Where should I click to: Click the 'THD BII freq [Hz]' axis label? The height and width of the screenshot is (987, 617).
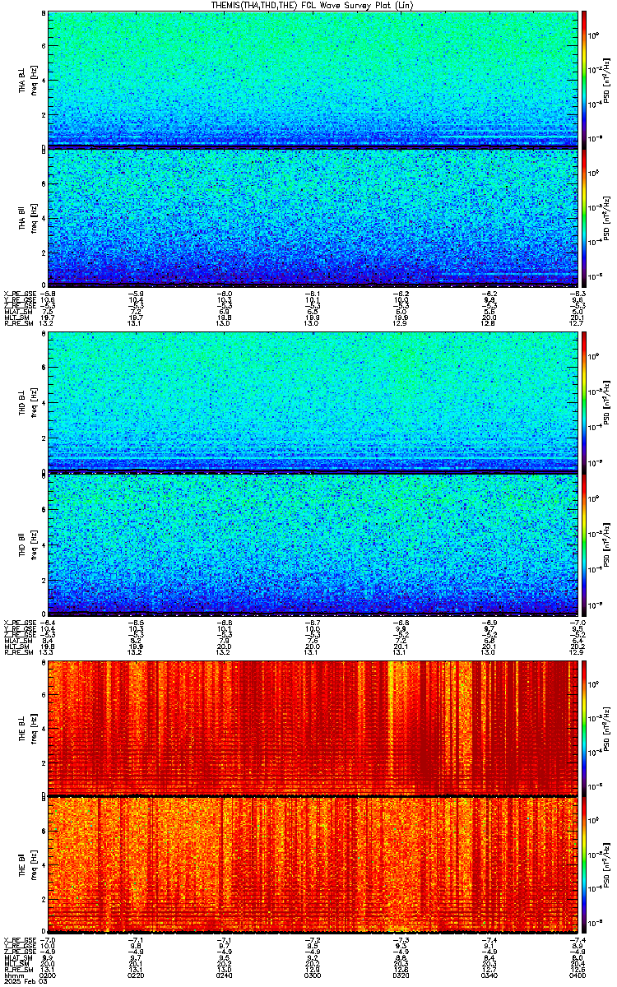click(x=28, y=543)
